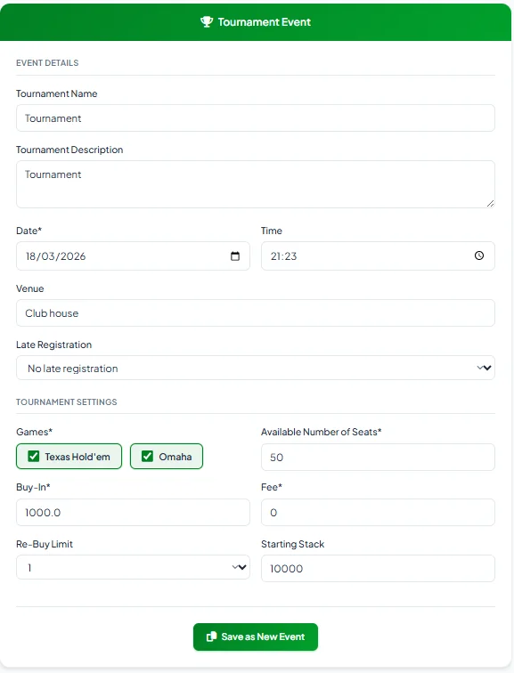This screenshot has width=514, height=673.
Task: Expand the Late Registration dropdown
Action: click(256, 368)
